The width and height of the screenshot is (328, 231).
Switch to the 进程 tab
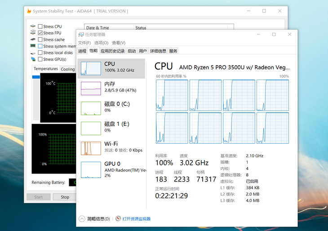pos(82,51)
